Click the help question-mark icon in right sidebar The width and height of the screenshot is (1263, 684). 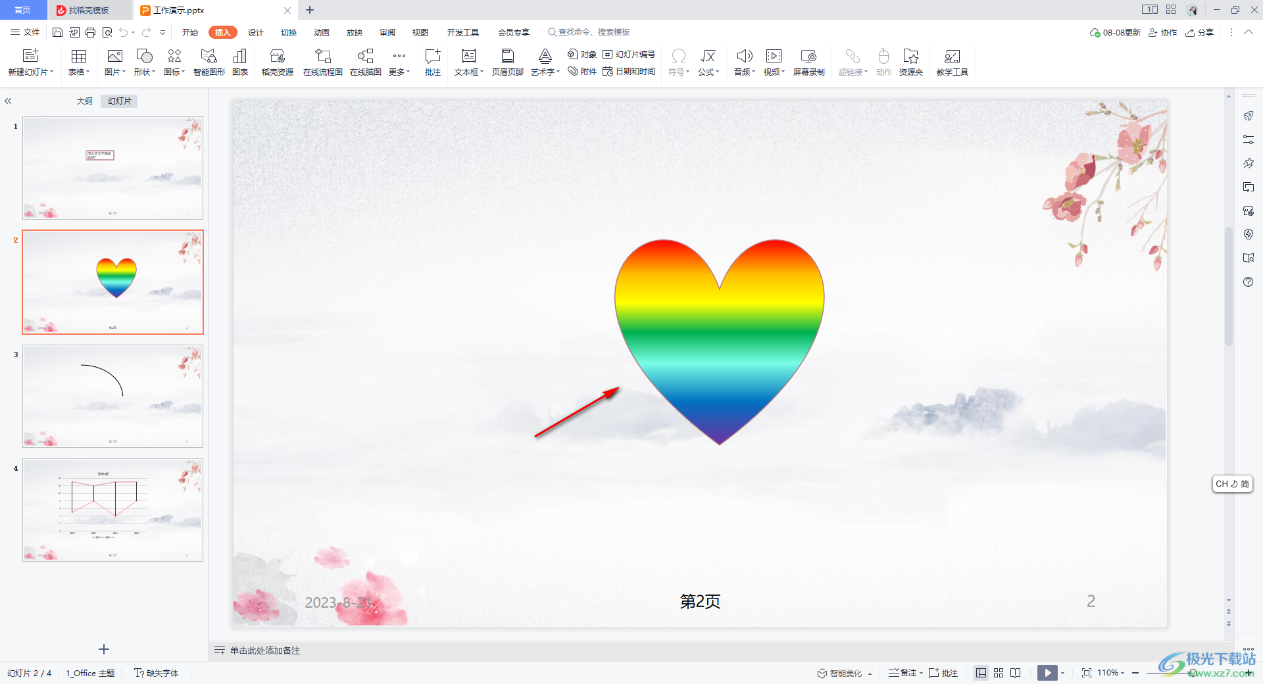click(x=1249, y=282)
